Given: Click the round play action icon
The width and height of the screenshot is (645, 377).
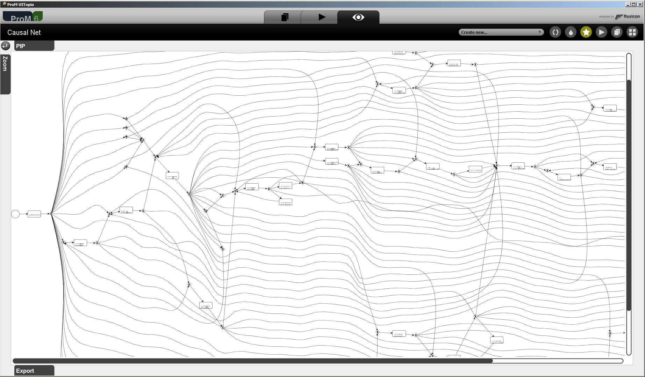Looking at the screenshot, I should pos(601,32).
